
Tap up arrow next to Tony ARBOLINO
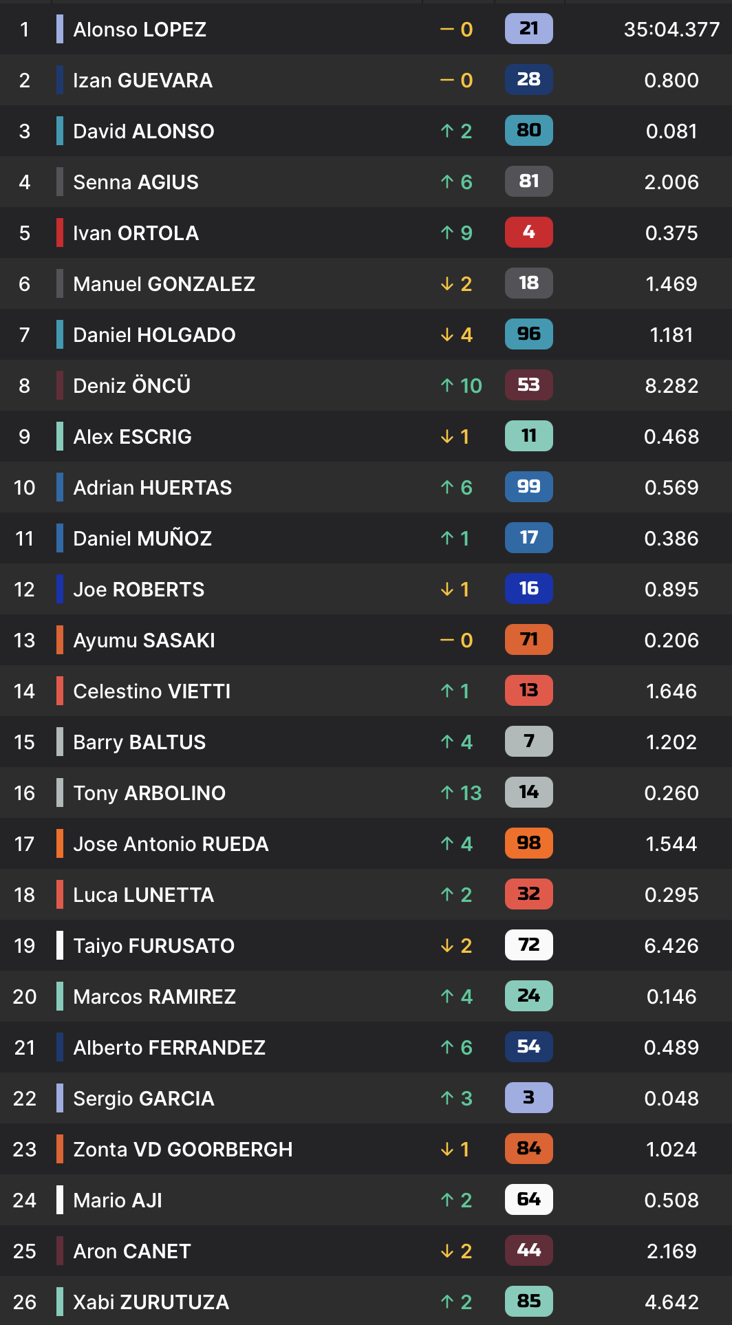tap(447, 793)
